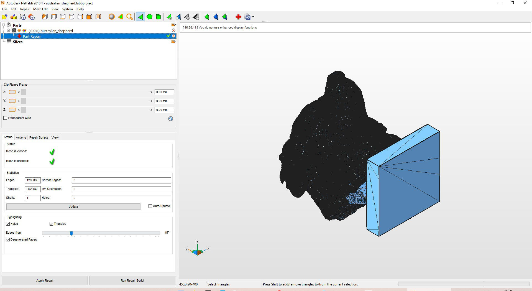The height and width of the screenshot is (291, 532).
Task: Click the grey remove triangles icon
Action: pos(187,17)
